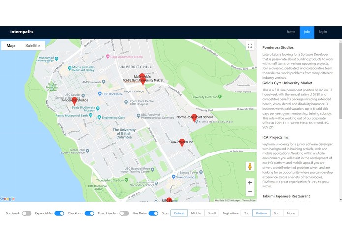Click the Save-On-Foods shopping marker
Screen dimensions: 342x243
click(x=173, y=177)
